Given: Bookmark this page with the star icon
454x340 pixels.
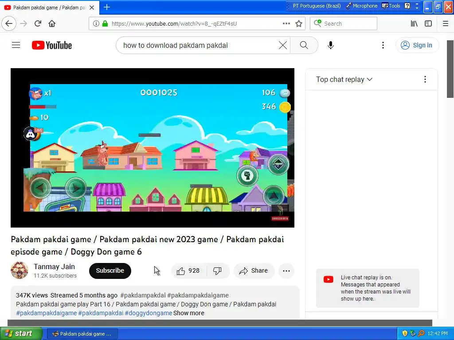Looking at the screenshot, I should click(x=299, y=24).
